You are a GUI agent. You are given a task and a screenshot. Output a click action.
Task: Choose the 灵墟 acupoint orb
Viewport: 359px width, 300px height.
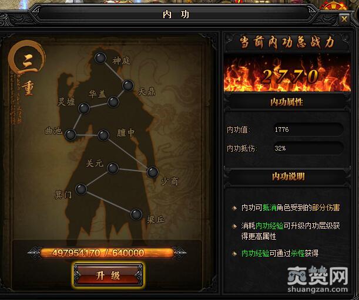(84, 108)
